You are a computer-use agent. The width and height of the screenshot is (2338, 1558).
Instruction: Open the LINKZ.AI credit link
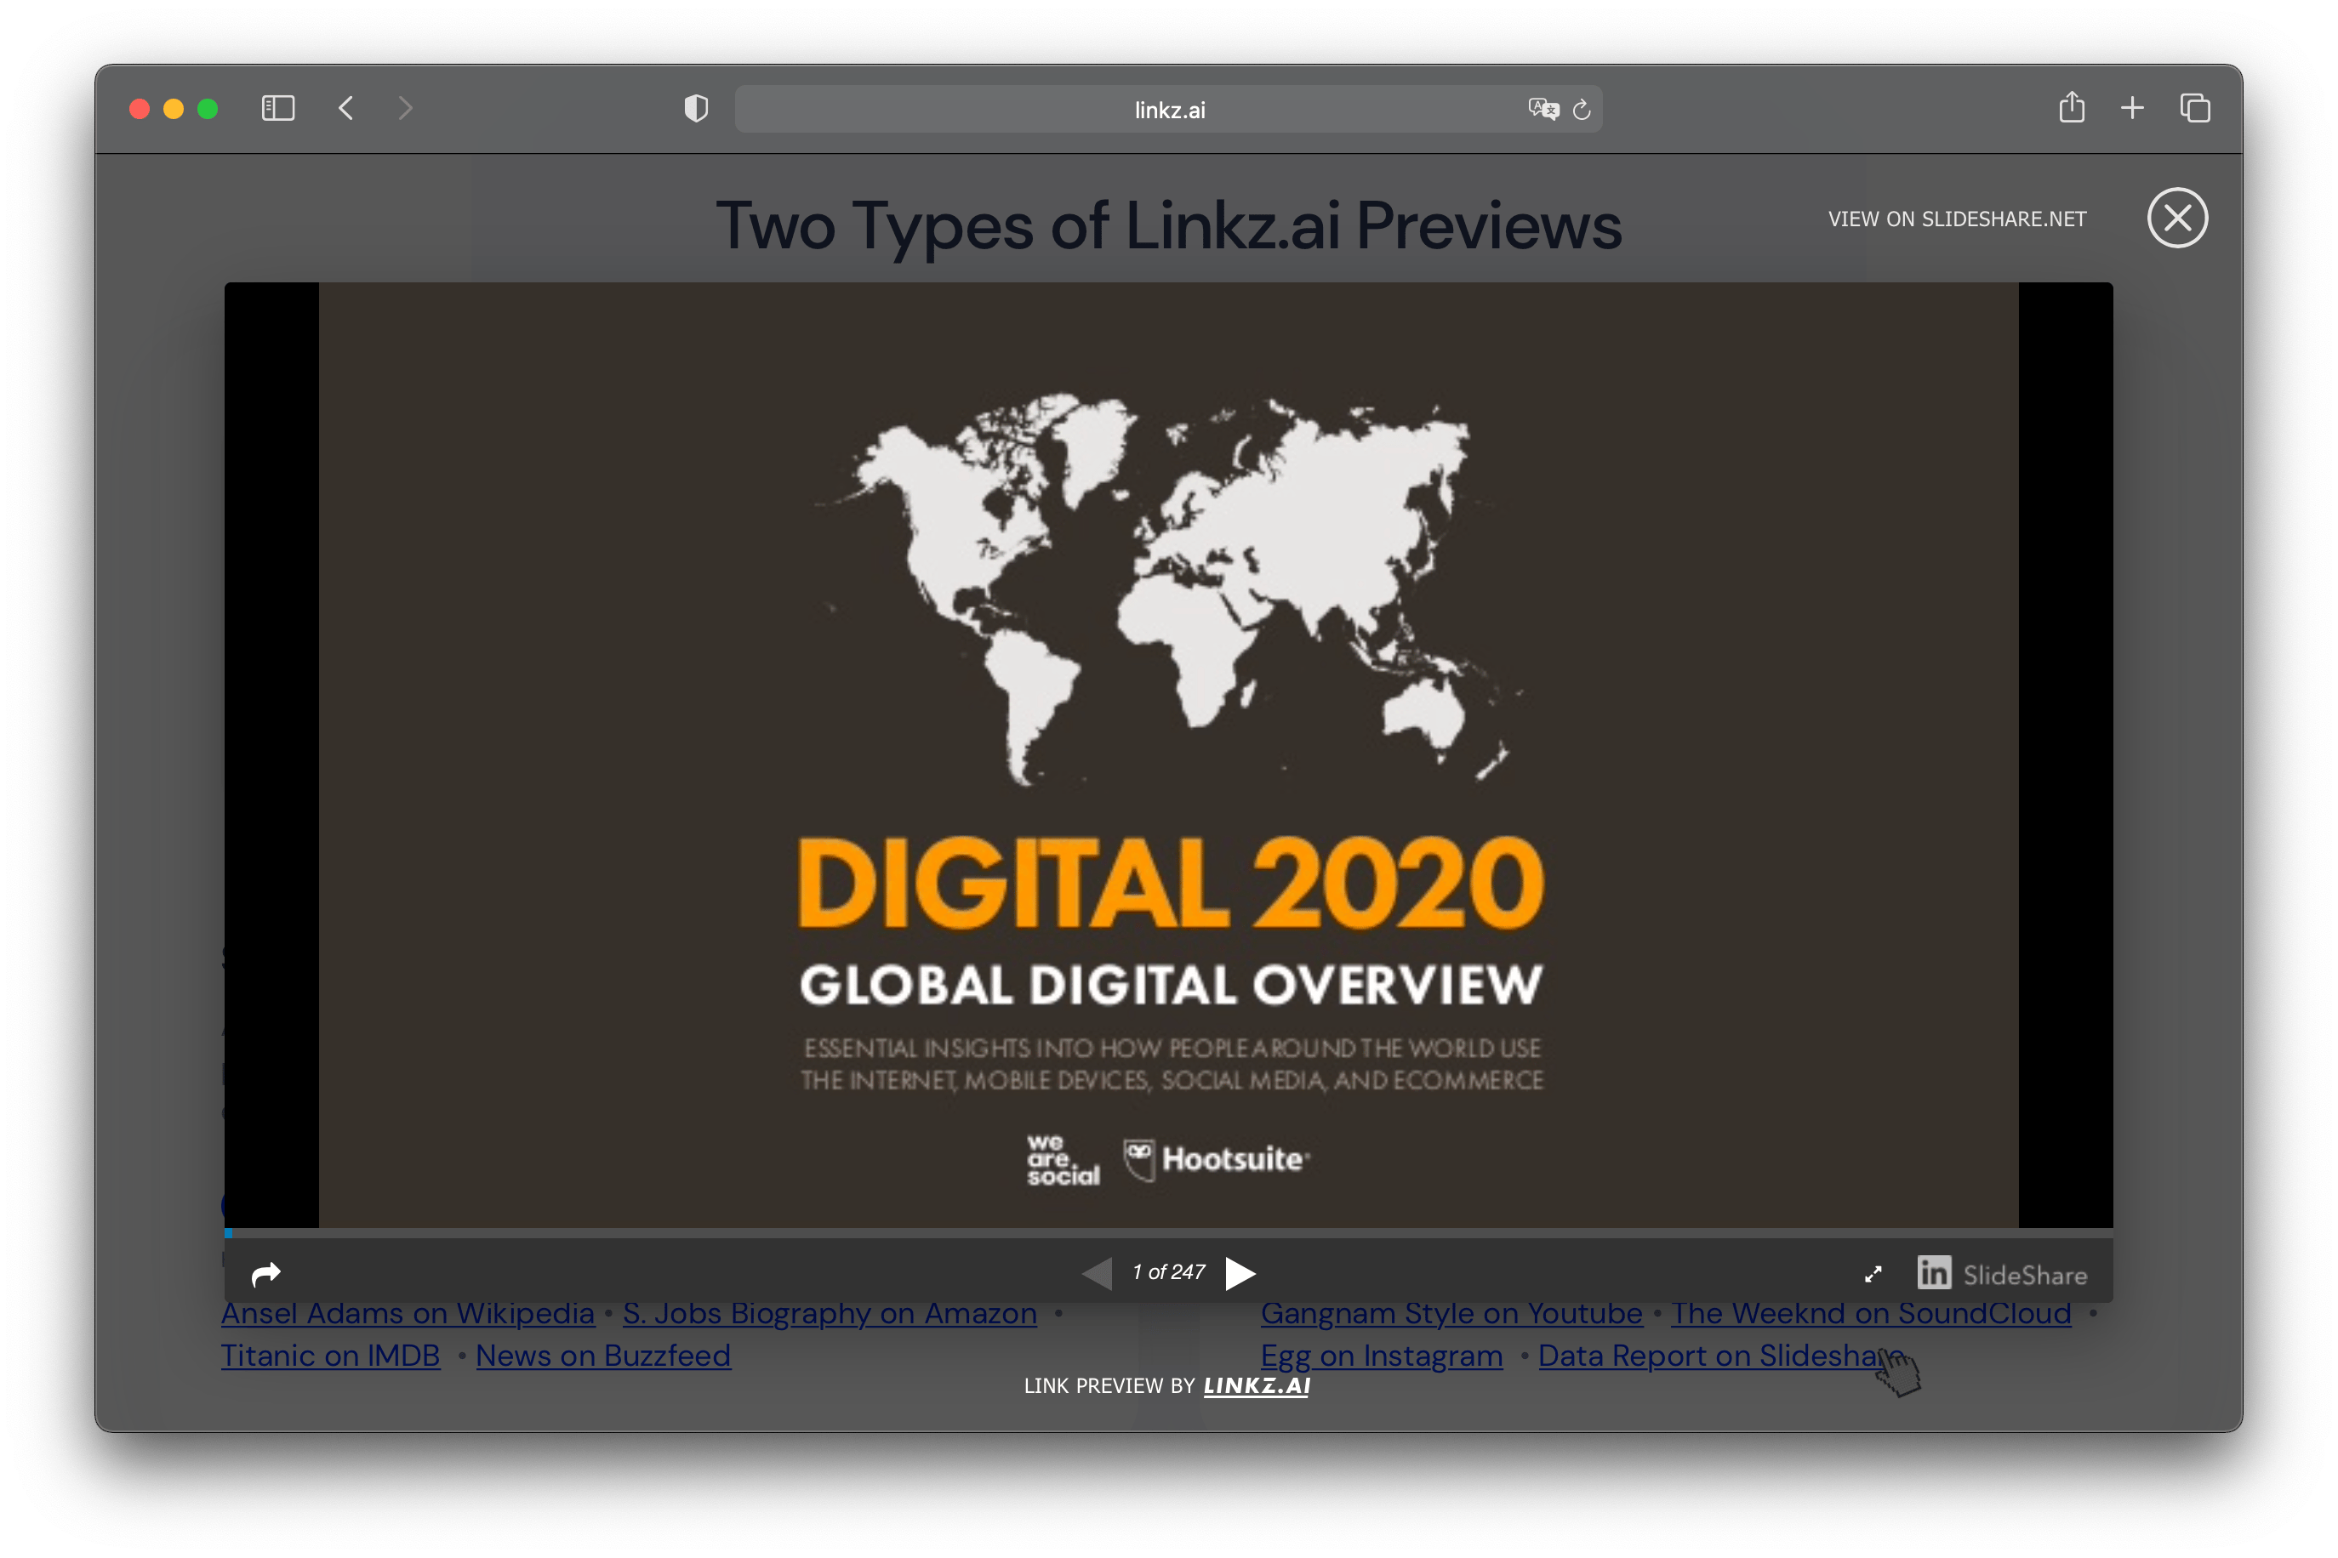(1257, 1386)
